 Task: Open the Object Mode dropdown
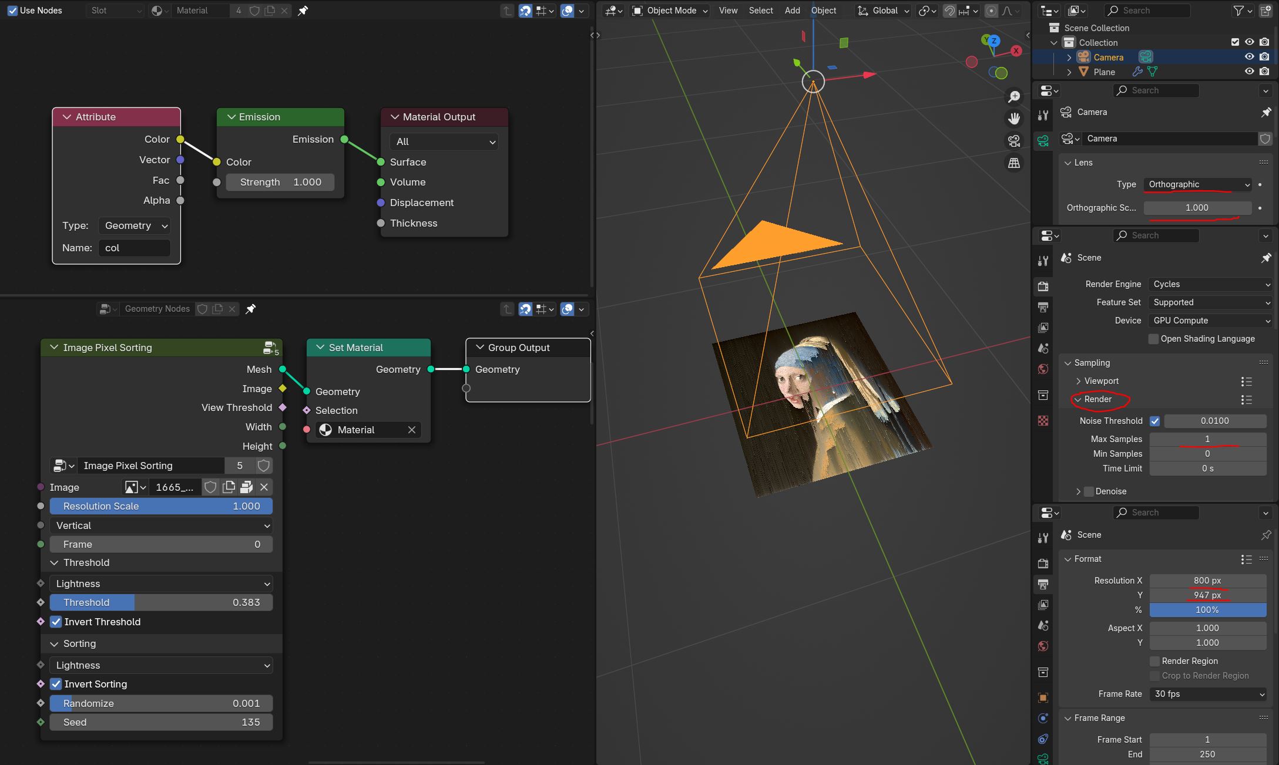point(670,11)
